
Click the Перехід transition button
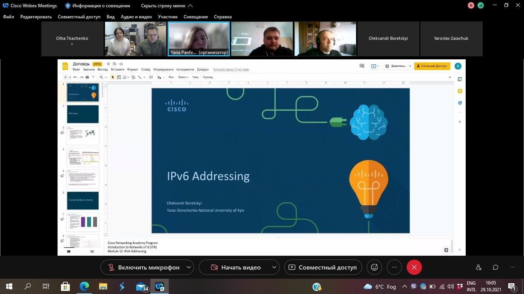[x=208, y=77]
